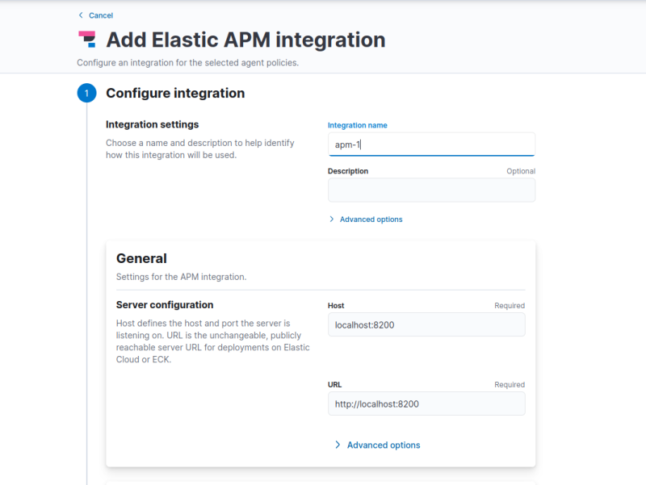Click the Cancel link at top
The image size is (646, 485).
(100, 15)
